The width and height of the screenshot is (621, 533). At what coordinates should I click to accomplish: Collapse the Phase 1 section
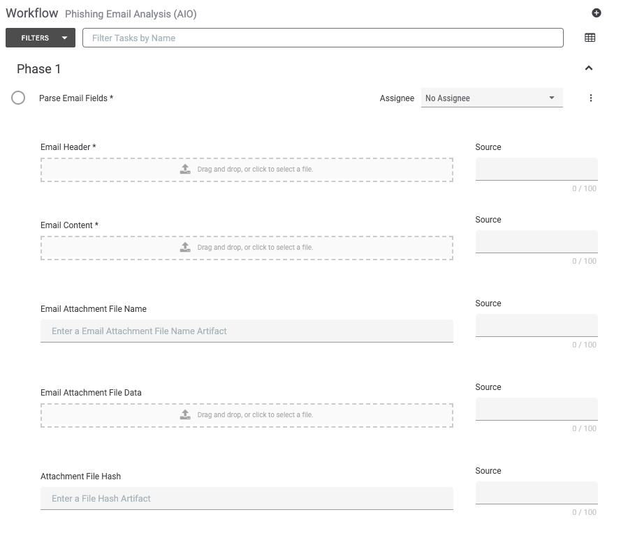tap(589, 68)
